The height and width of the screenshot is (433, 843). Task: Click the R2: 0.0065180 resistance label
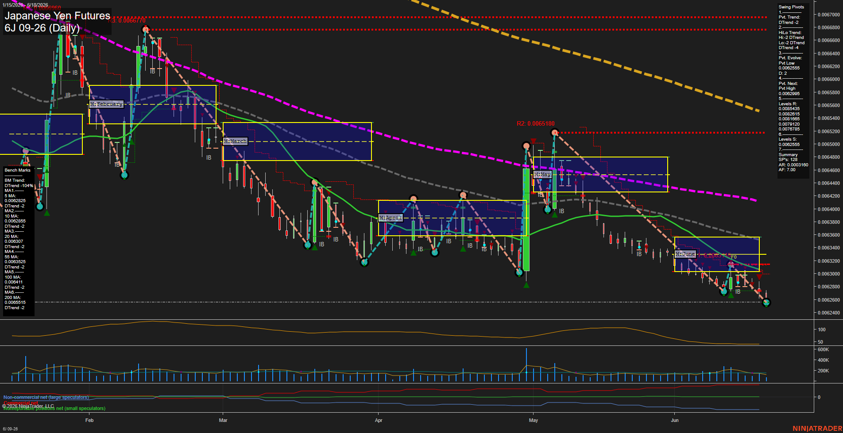(x=535, y=124)
